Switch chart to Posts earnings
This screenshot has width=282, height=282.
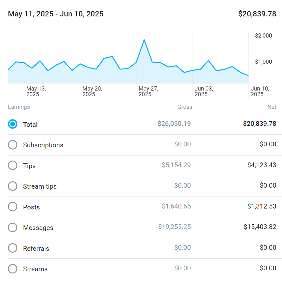coord(13,207)
